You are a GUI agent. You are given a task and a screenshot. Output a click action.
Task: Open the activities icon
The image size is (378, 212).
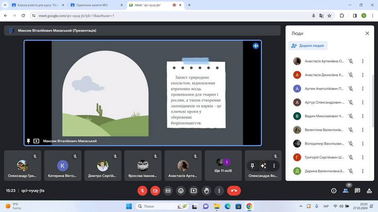click(x=369, y=191)
